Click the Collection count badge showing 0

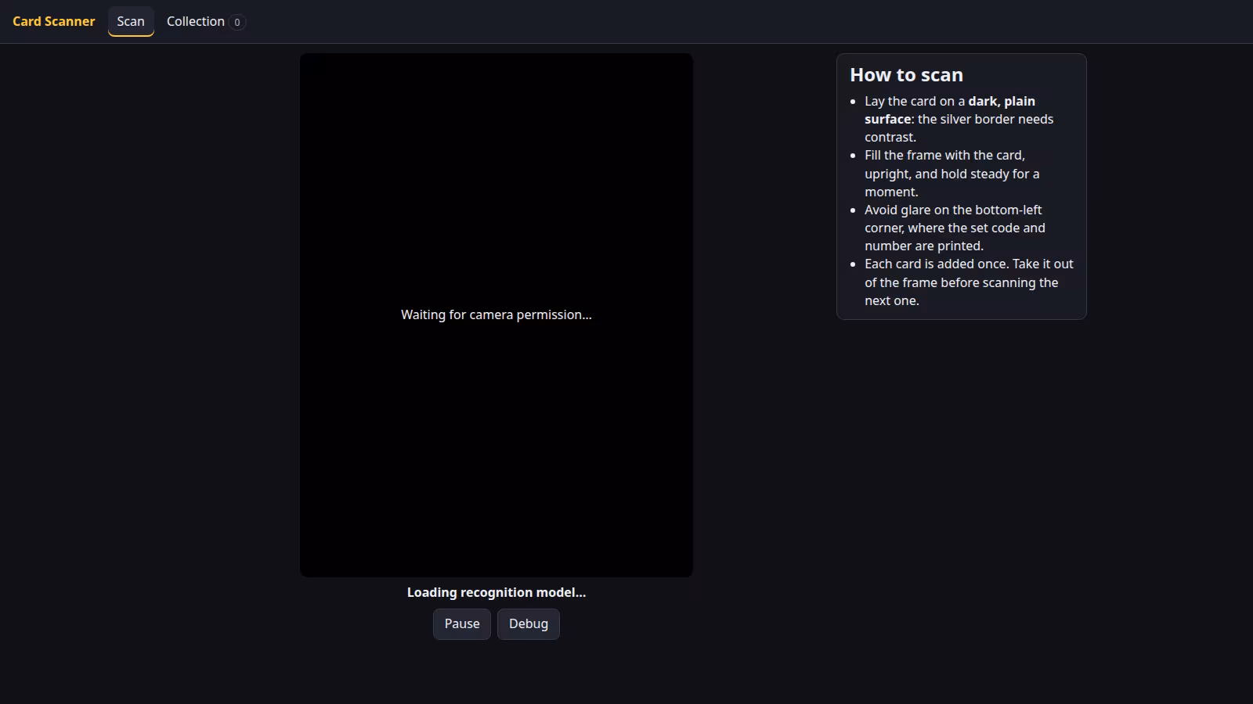237,22
